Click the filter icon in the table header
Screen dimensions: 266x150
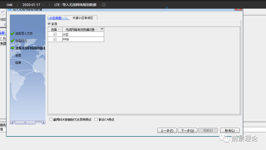(x=102, y=29)
